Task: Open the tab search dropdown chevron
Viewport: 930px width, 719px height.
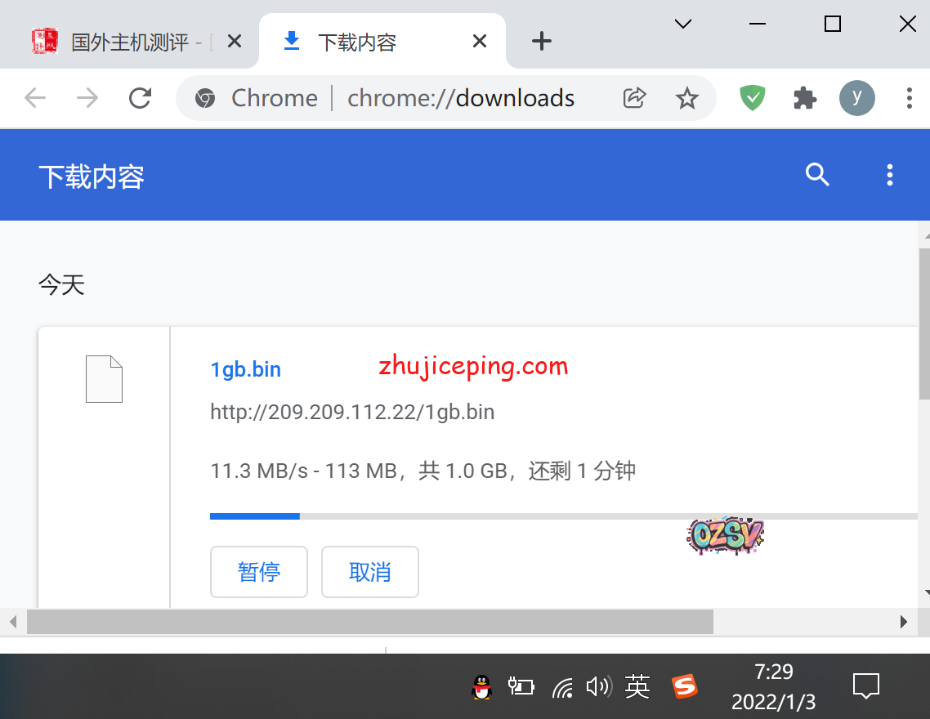Action: tap(683, 25)
